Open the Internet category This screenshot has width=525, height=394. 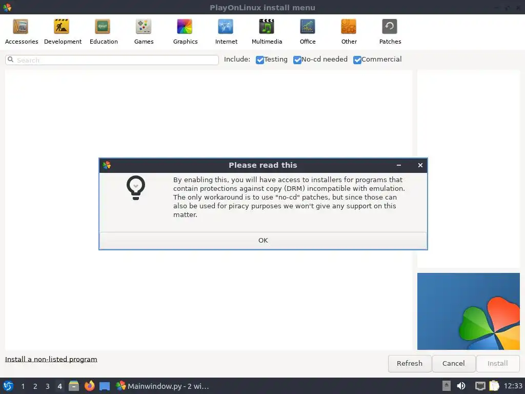pyautogui.click(x=226, y=32)
